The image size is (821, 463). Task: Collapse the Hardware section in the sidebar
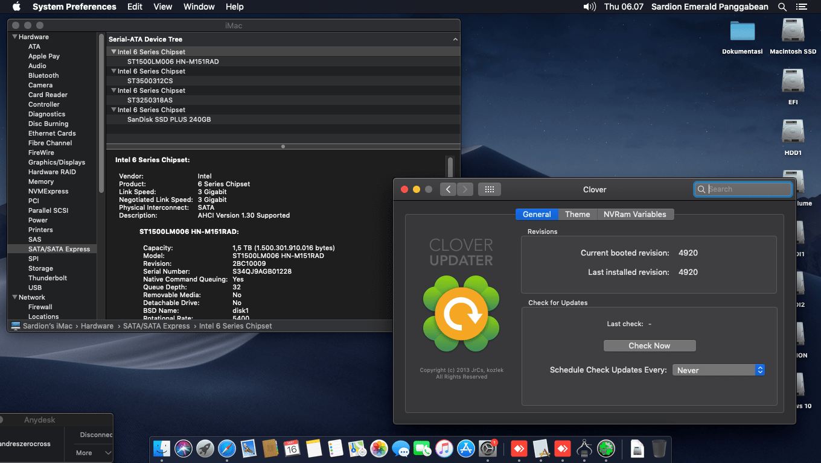[14, 37]
